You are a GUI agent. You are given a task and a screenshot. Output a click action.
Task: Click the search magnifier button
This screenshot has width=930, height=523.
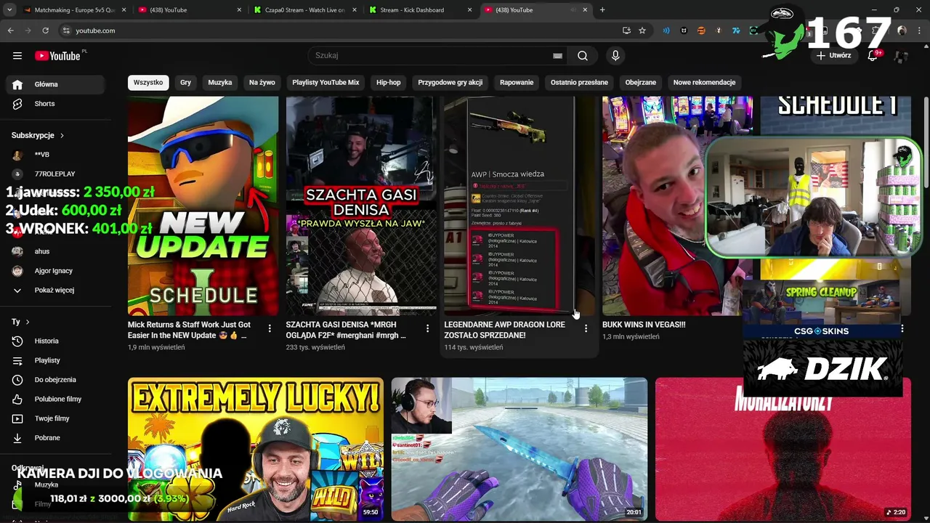coord(583,56)
